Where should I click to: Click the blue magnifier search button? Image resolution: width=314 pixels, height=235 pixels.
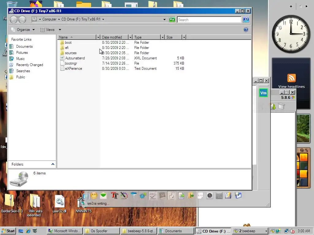(x=246, y=20)
